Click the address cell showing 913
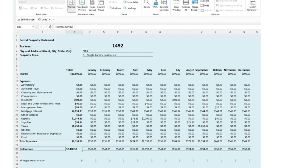 pyautogui.click(x=118, y=51)
